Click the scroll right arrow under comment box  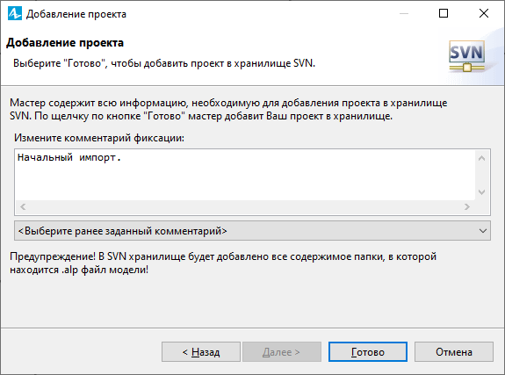point(467,207)
